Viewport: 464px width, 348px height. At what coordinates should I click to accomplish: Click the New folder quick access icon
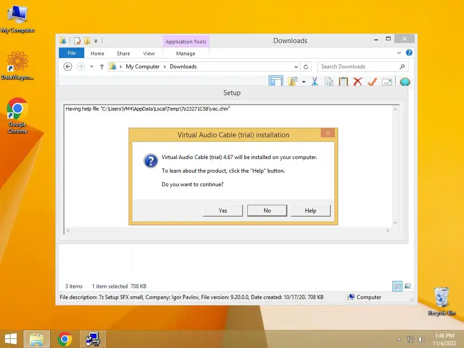87,40
